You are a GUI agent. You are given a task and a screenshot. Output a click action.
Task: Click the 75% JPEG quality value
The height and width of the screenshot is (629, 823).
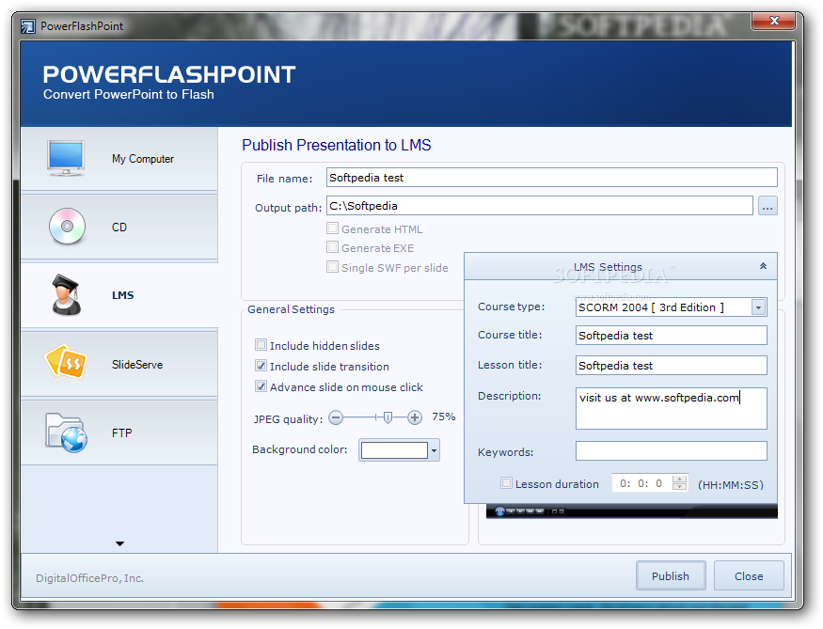(x=444, y=417)
